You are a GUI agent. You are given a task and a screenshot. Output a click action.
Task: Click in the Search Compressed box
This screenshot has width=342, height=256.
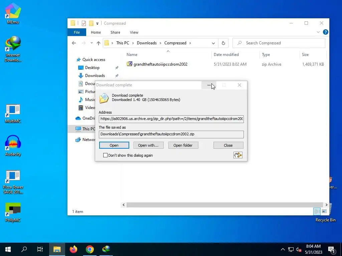tap(279, 43)
